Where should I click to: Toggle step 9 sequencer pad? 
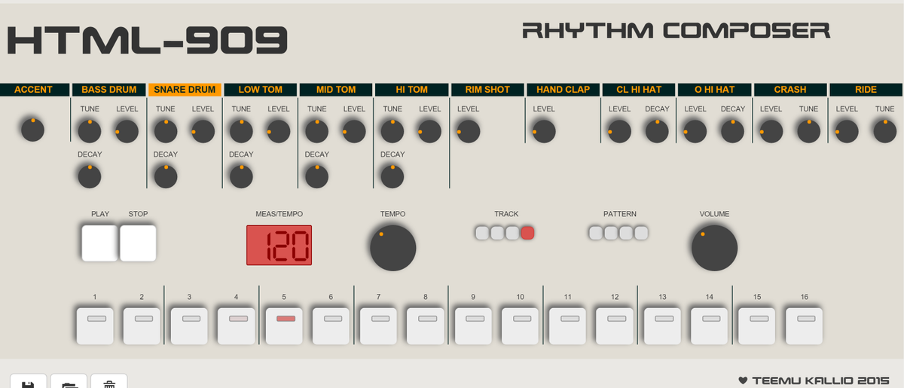[x=473, y=325]
